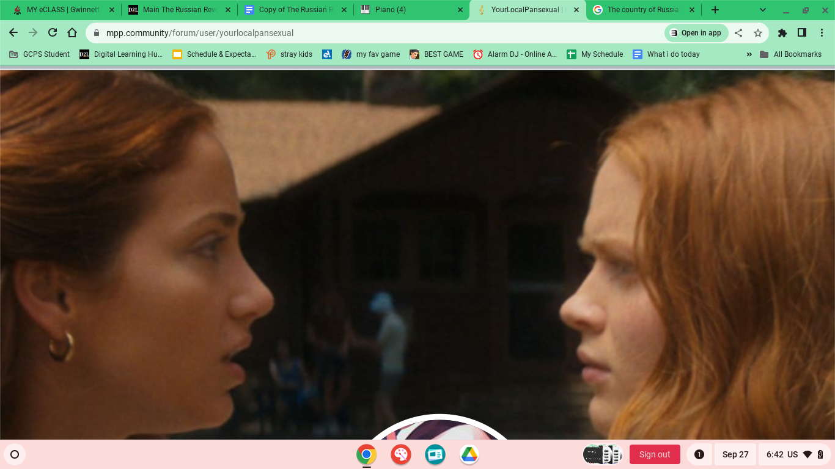Image resolution: width=835 pixels, height=469 pixels.
Task: Launch Google Chrome from the shelf
Action: [x=367, y=454]
